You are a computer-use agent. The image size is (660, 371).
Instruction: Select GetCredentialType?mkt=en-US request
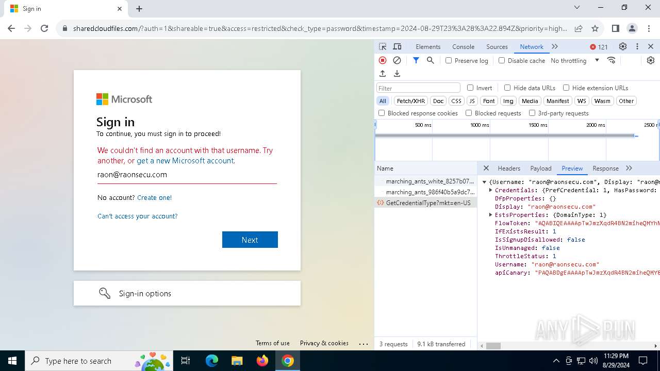[x=426, y=203]
